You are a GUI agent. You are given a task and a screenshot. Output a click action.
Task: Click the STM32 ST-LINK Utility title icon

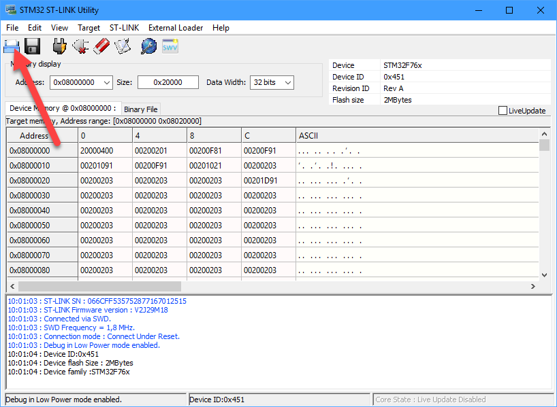11,10
